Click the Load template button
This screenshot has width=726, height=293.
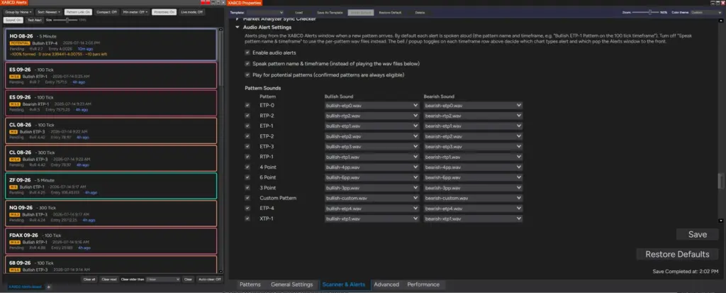click(298, 13)
